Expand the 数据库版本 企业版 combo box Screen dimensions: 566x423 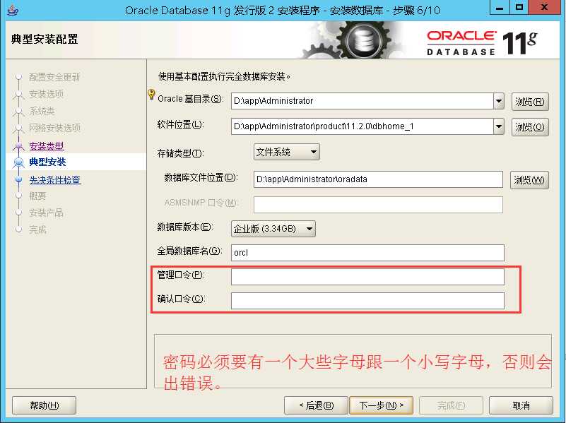[x=273, y=229]
